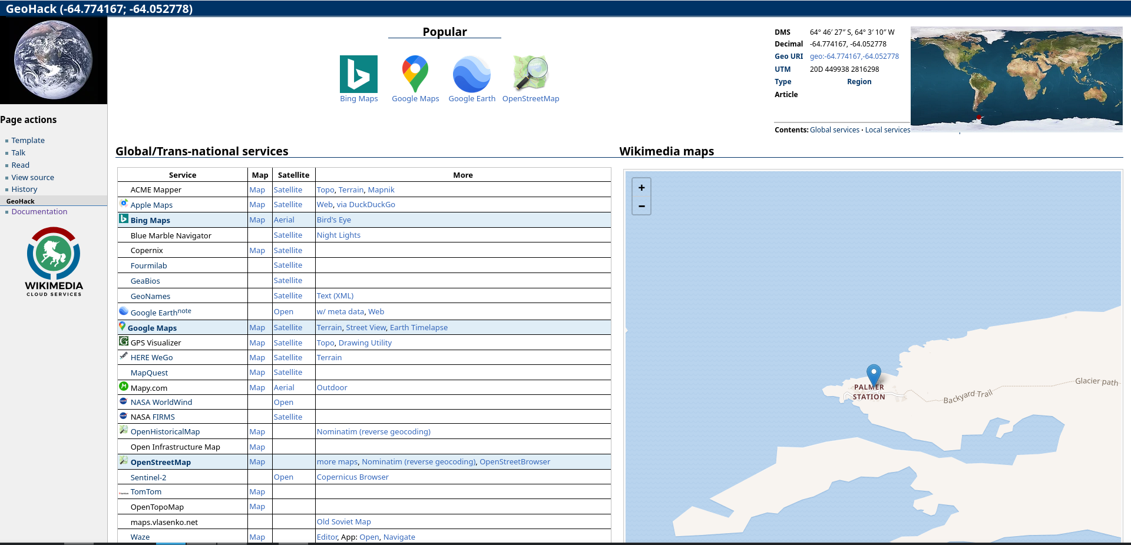Select View source in page actions
The height and width of the screenshot is (545, 1131).
[32, 177]
